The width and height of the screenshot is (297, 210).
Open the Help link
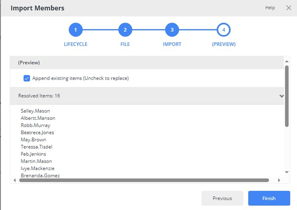270,8
